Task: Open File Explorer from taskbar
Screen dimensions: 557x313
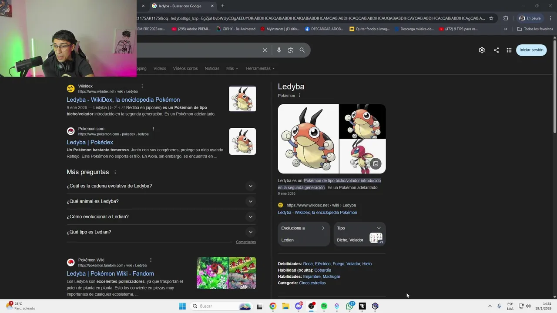Action: [x=285, y=306]
